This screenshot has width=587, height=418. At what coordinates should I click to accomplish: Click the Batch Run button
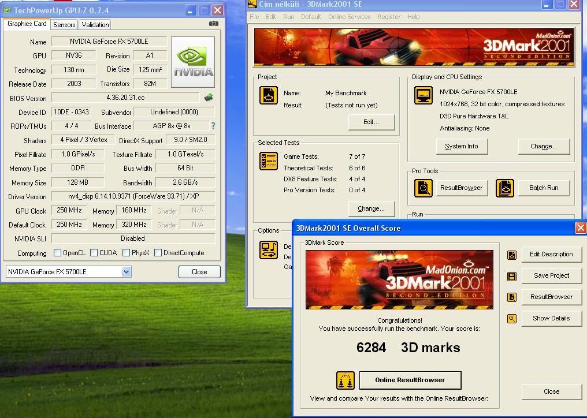544,188
